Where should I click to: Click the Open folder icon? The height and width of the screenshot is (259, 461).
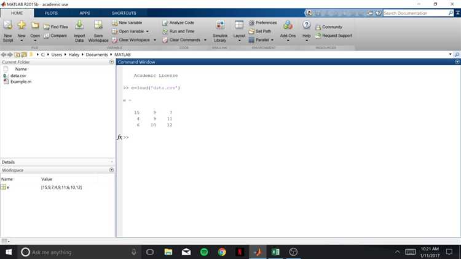[x=35, y=25]
